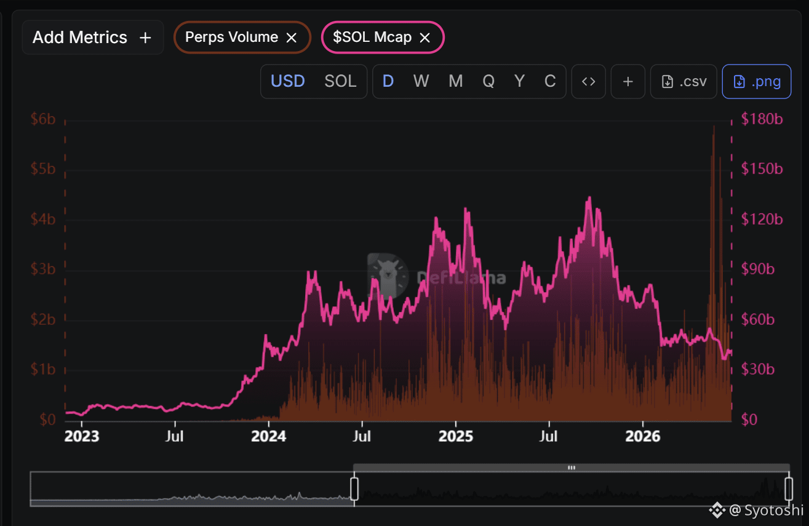Click the $150b right axis label
Viewport: 809px width, 526px height.
(x=762, y=169)
